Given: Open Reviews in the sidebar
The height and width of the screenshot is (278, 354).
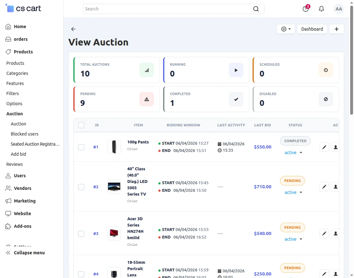Looking at the screenshot, I should (15, 164).
